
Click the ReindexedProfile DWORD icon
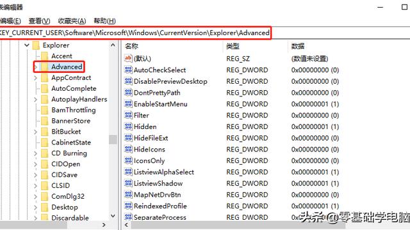(128, 206)
